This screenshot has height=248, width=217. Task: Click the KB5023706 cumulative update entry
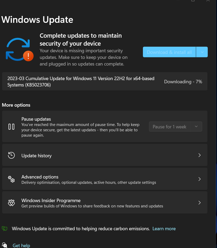(105, 81)
